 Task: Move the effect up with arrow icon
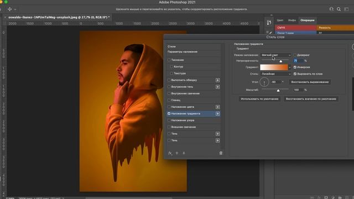tap(177, 153)
